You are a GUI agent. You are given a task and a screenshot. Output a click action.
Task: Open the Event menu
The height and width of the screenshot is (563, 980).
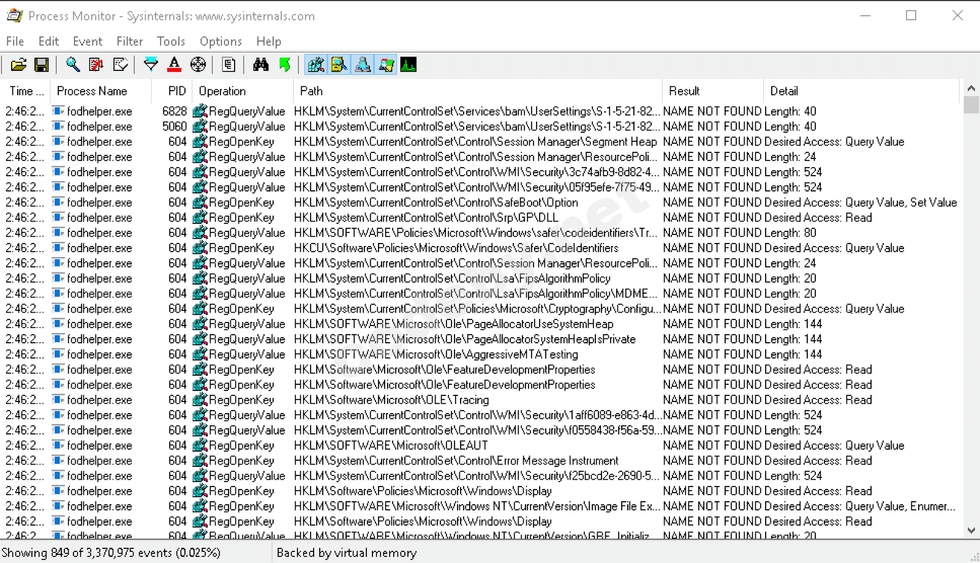click(x=88, y=42)
